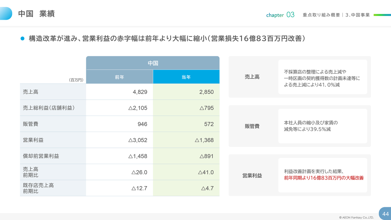Viewport: 391px width, 220px height.
Task: Click the blue rounded shape beside 中国 業績 title
Action: pos(6,13)
